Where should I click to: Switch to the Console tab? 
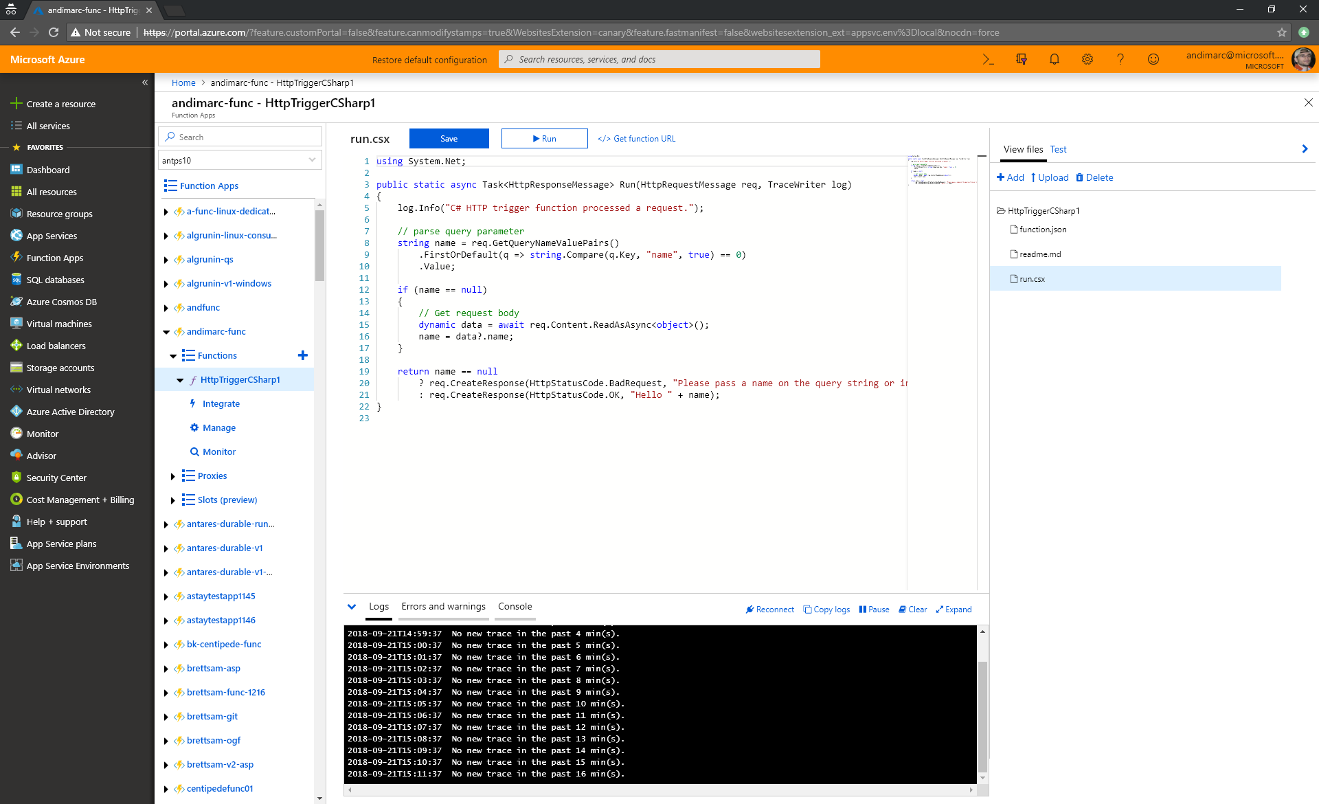pyautogui.click(x=515, y=606)
